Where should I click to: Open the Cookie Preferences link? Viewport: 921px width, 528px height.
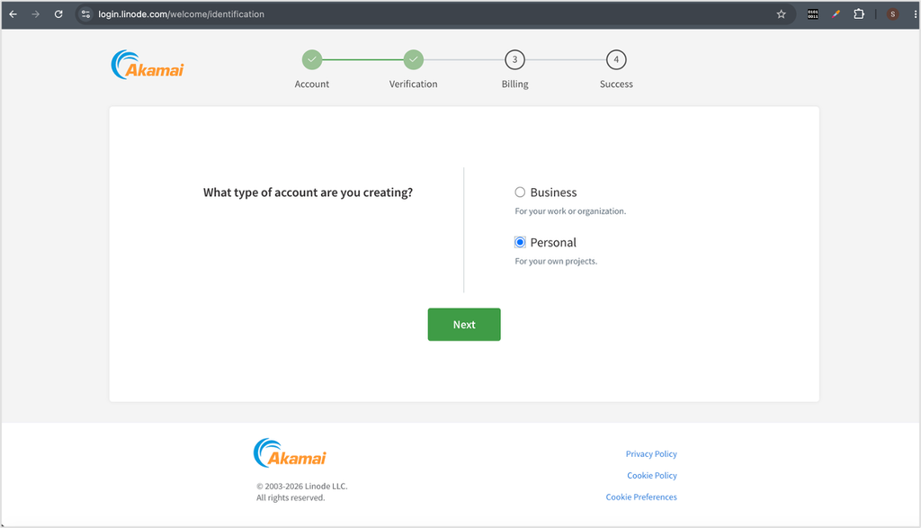pyautogui.click(x=640, y=497)
